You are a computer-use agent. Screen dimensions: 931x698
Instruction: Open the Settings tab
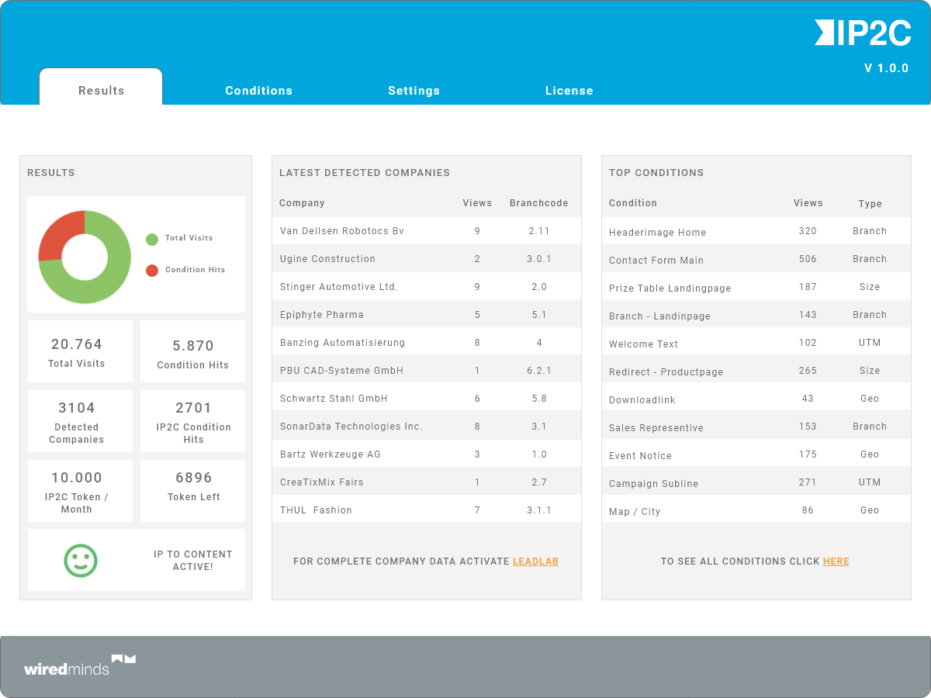[x=414, y=91]
